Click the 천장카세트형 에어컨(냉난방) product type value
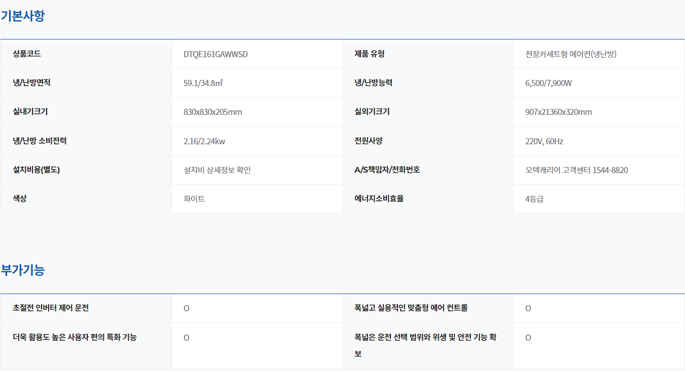The width and height of the screenshot is (685, 371). [571, 54]
